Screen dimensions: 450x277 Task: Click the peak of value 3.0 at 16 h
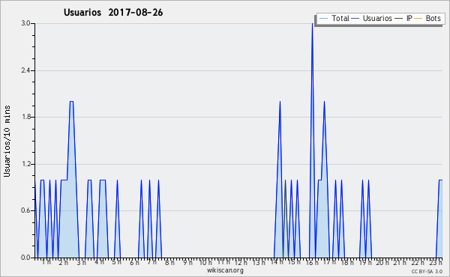pos(312,24)
